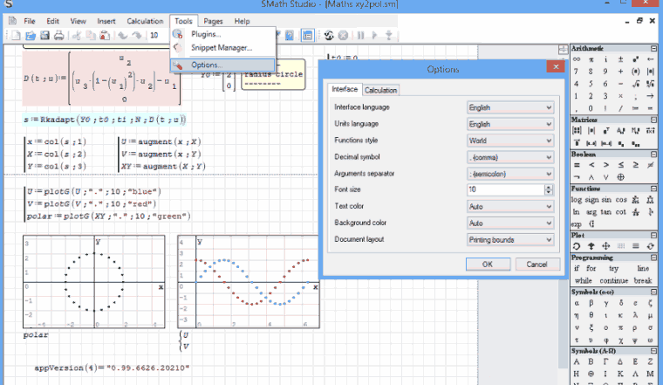663x385 pixels.
Task: Select the Move plot tool in Plot panel
Action: [607, 245]
